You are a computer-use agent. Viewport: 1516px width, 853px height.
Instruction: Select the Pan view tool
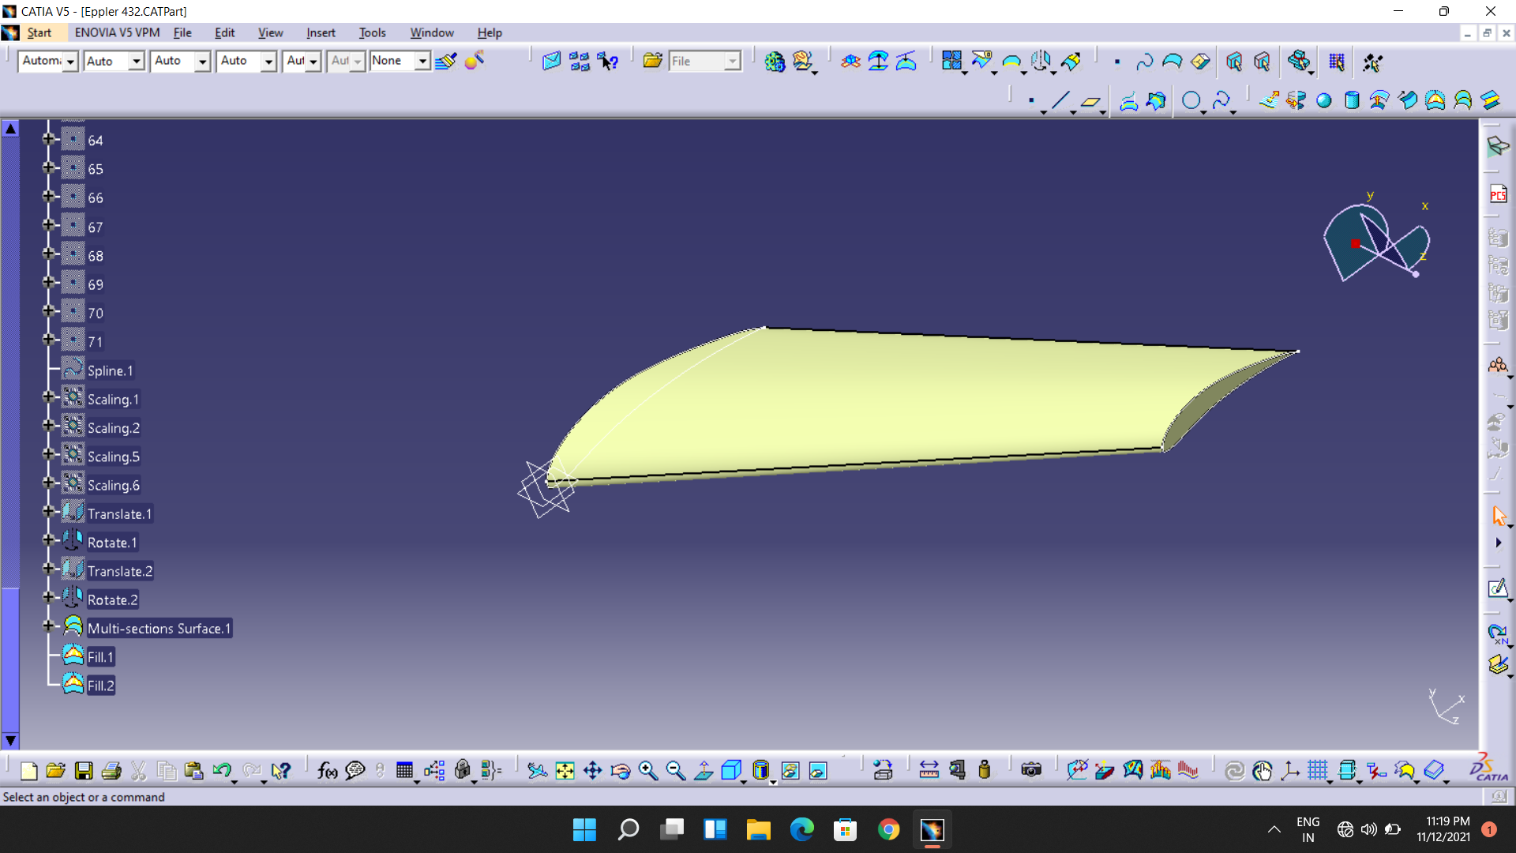point(592,771)
